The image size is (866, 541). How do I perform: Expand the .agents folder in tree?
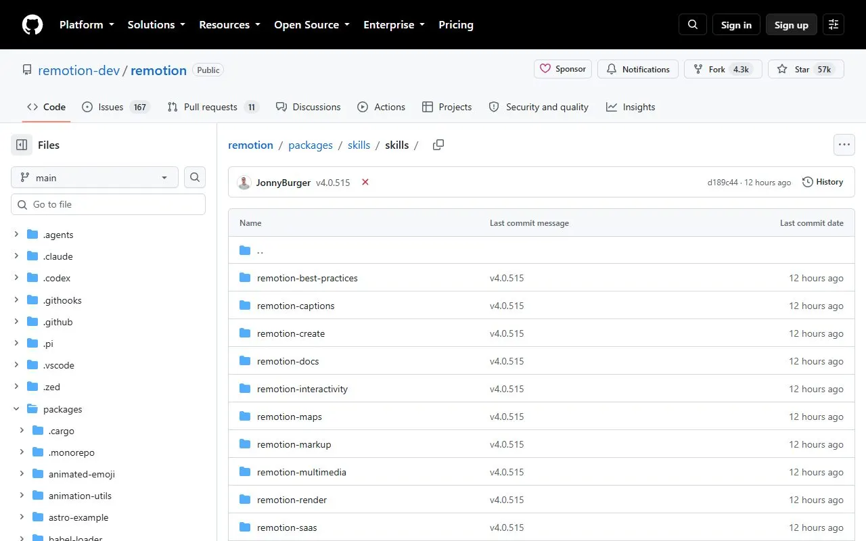coord(16,235)
